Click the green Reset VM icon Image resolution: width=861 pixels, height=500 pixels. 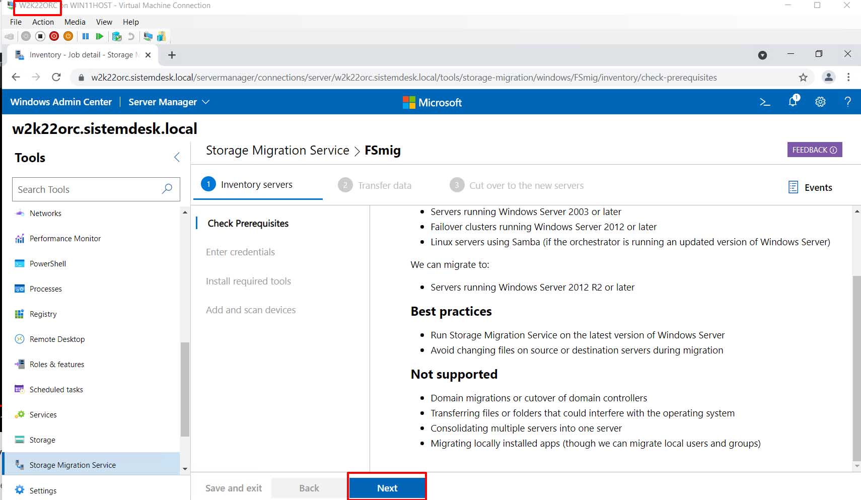click(100, 36)
